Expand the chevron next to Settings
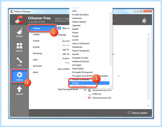The width and height of the screenshot is (162, 127). [x=53, y=28]
